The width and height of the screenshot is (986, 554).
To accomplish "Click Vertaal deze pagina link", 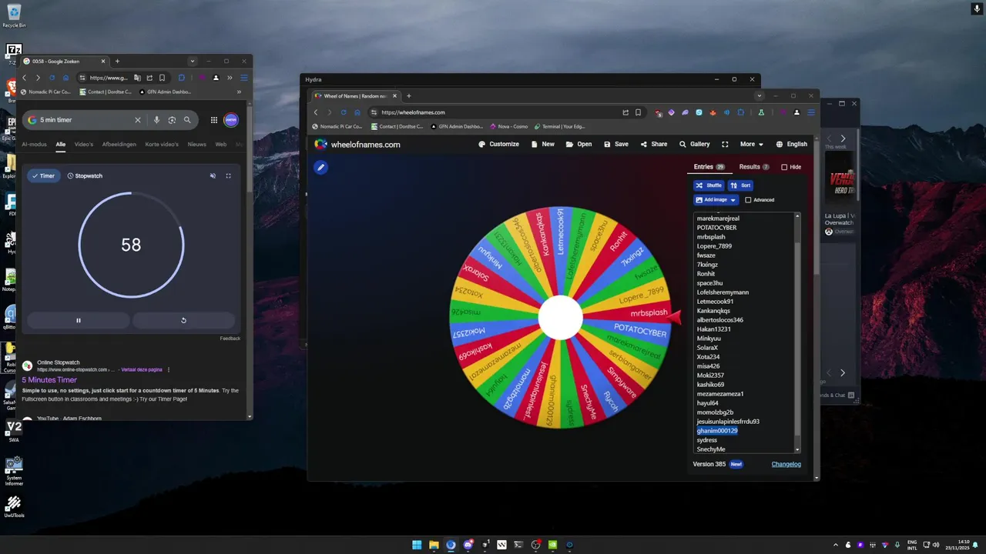I will coord(143,369).
